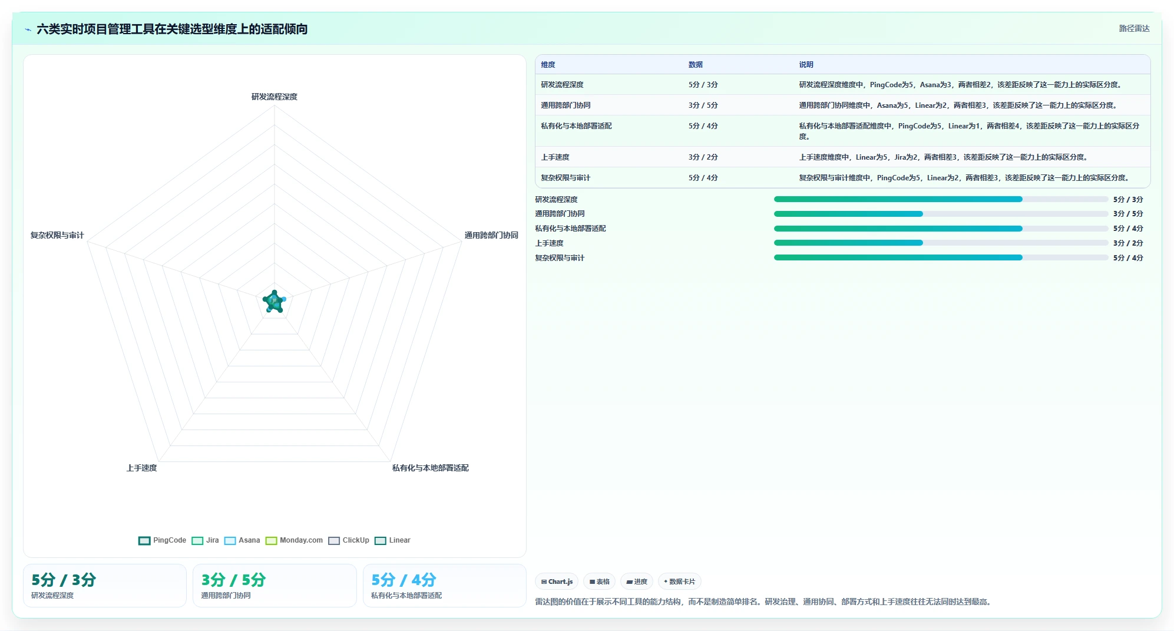Click the 数据 column header
The image size is (1174, 631).
(695, 65)
